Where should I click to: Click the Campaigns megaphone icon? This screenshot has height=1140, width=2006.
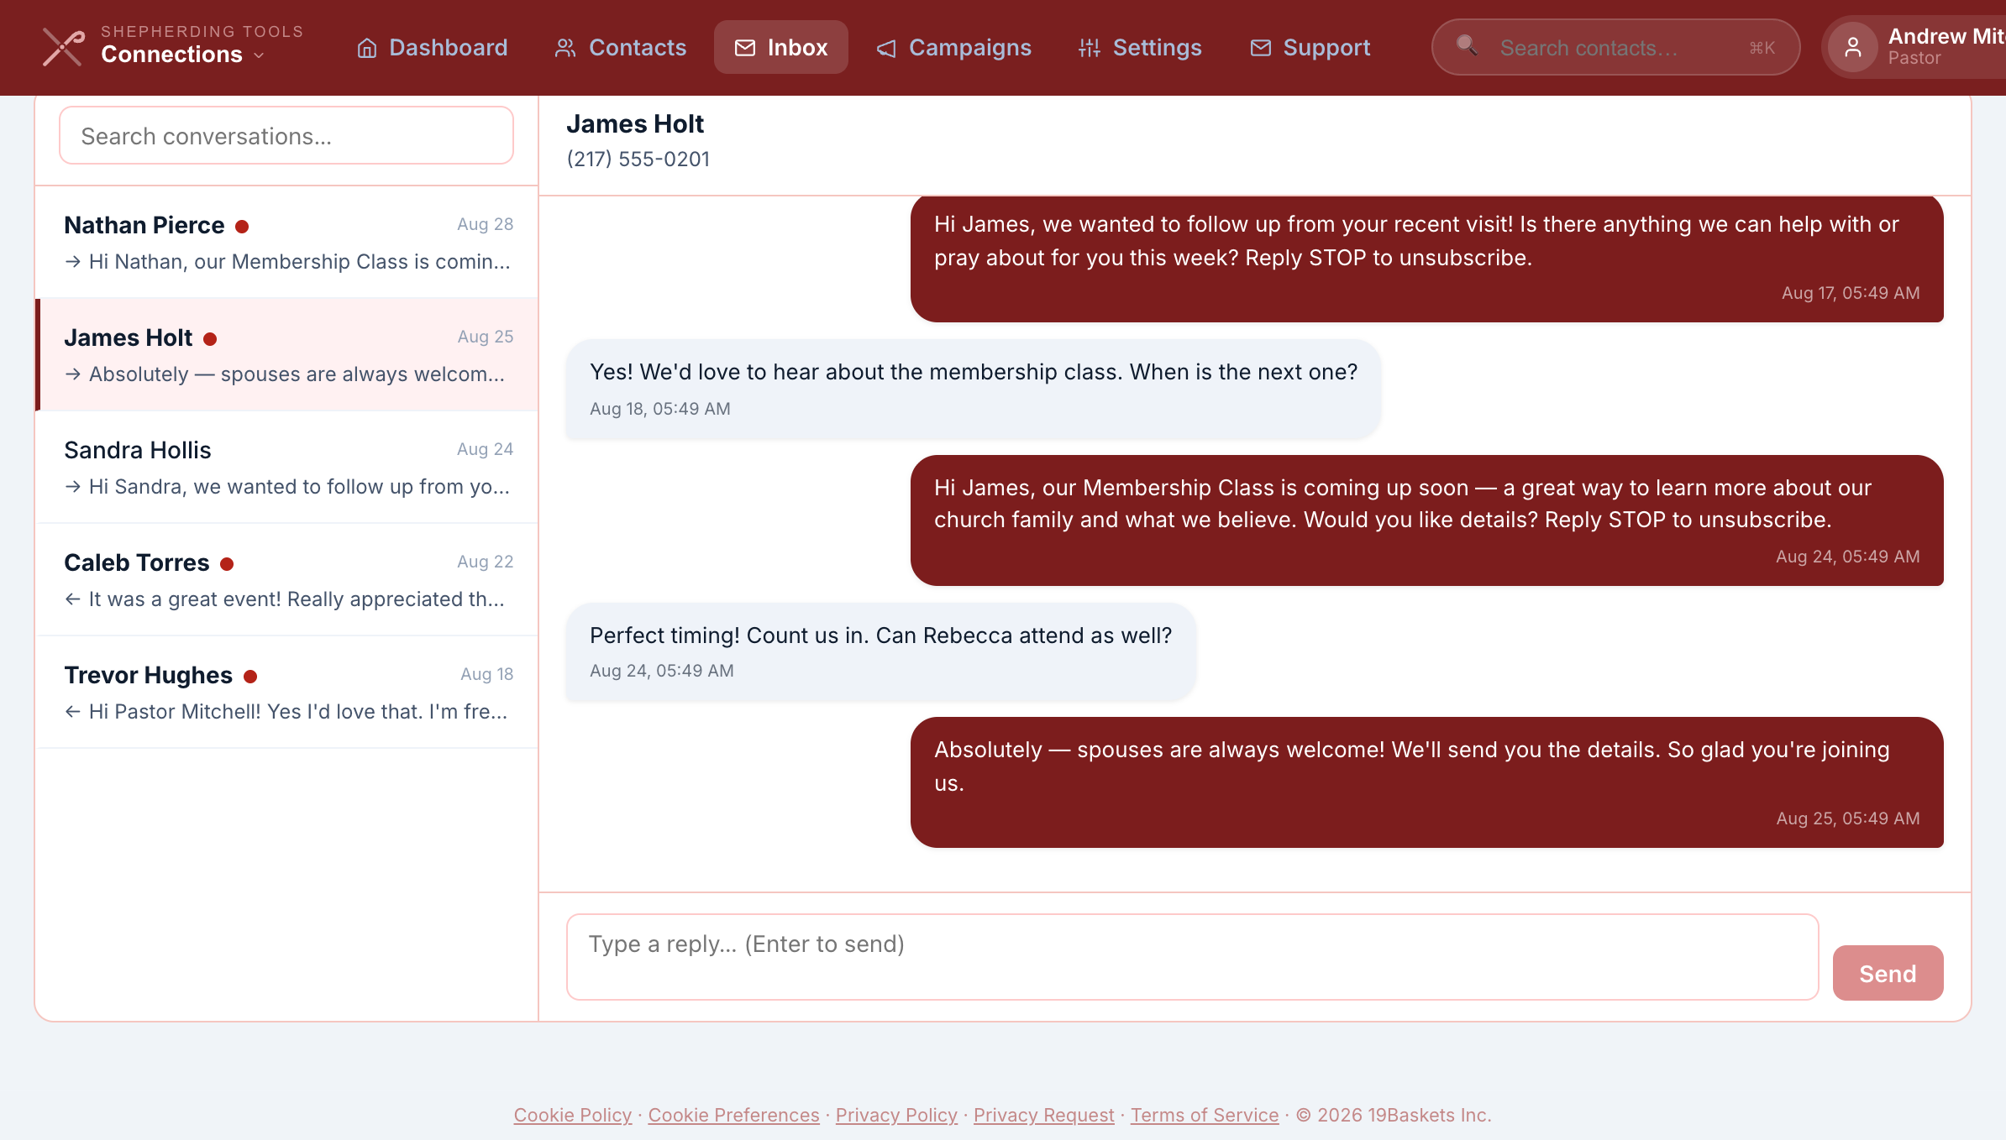click(x=886, y=48)
